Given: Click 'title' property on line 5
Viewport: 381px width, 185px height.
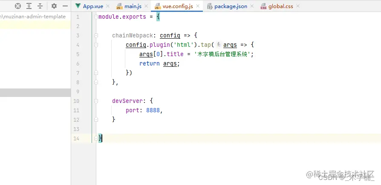Looking at the screenshot, I should tap(175, 54).
